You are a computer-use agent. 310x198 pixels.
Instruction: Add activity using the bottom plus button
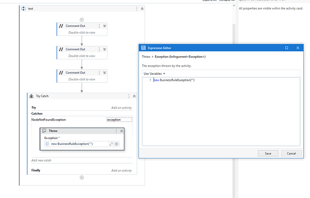(x=82, y=178)
